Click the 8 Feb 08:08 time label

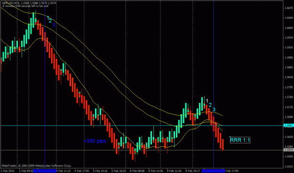pyautogui.click(x=137, y=171)
